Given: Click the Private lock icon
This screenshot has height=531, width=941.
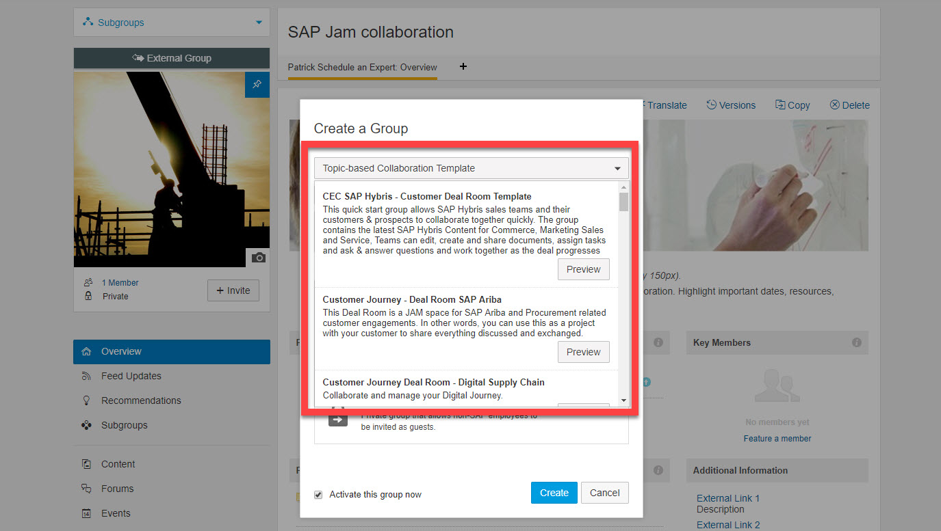Looking at the screenshot, I should [88, 296].
